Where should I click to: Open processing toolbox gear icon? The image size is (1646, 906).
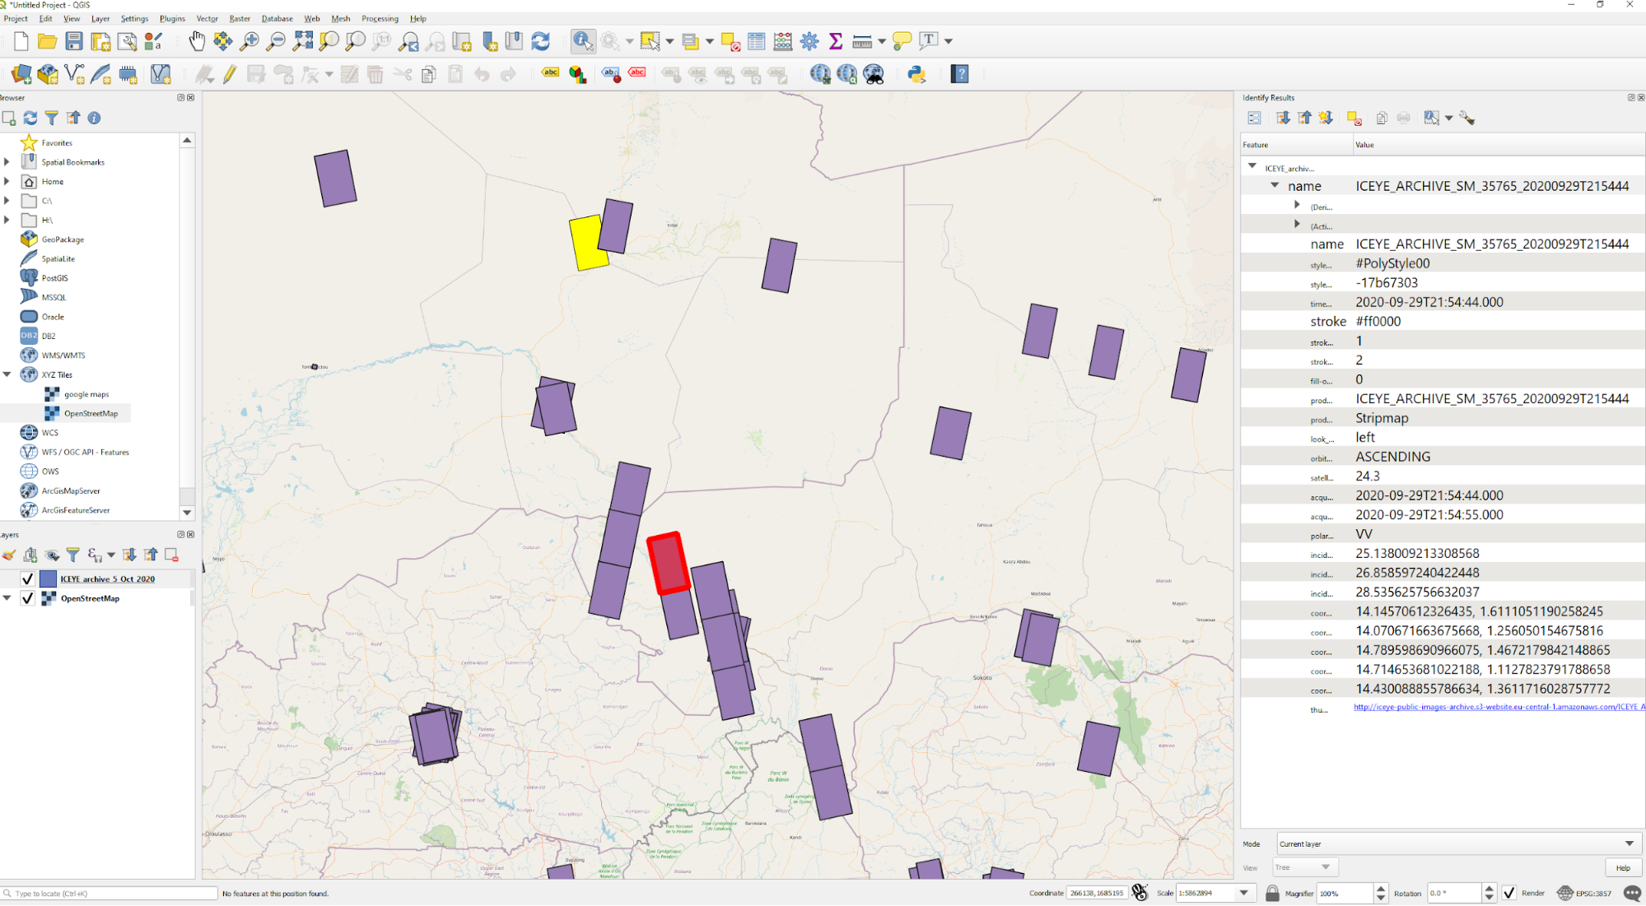[x=809, y=41]
